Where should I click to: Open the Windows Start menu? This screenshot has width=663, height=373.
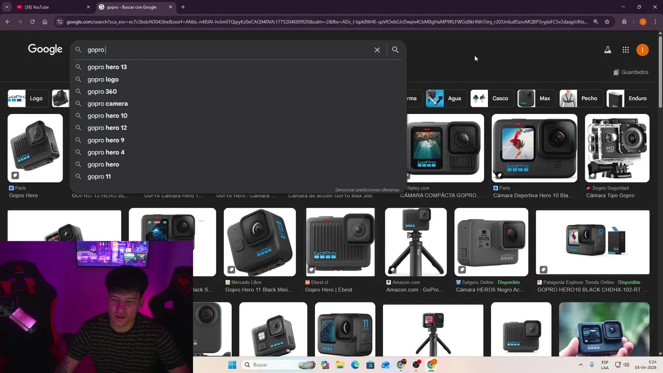click(232, 365)
